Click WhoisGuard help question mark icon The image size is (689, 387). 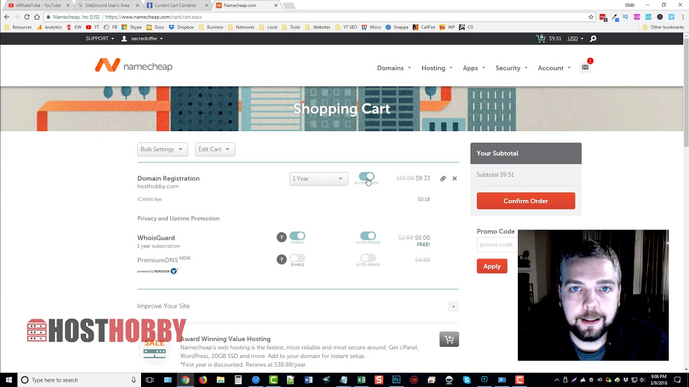282,237
